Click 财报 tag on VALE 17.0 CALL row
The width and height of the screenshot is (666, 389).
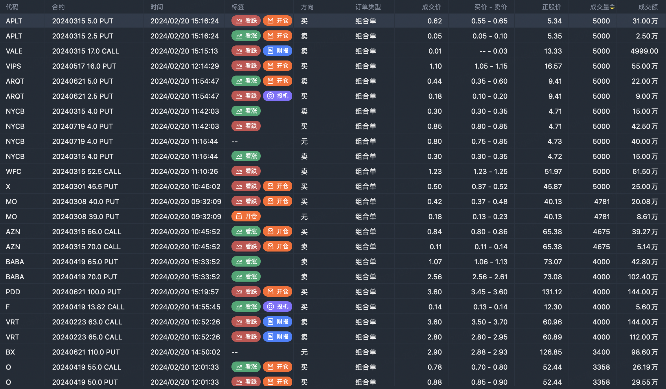(277, 51)
